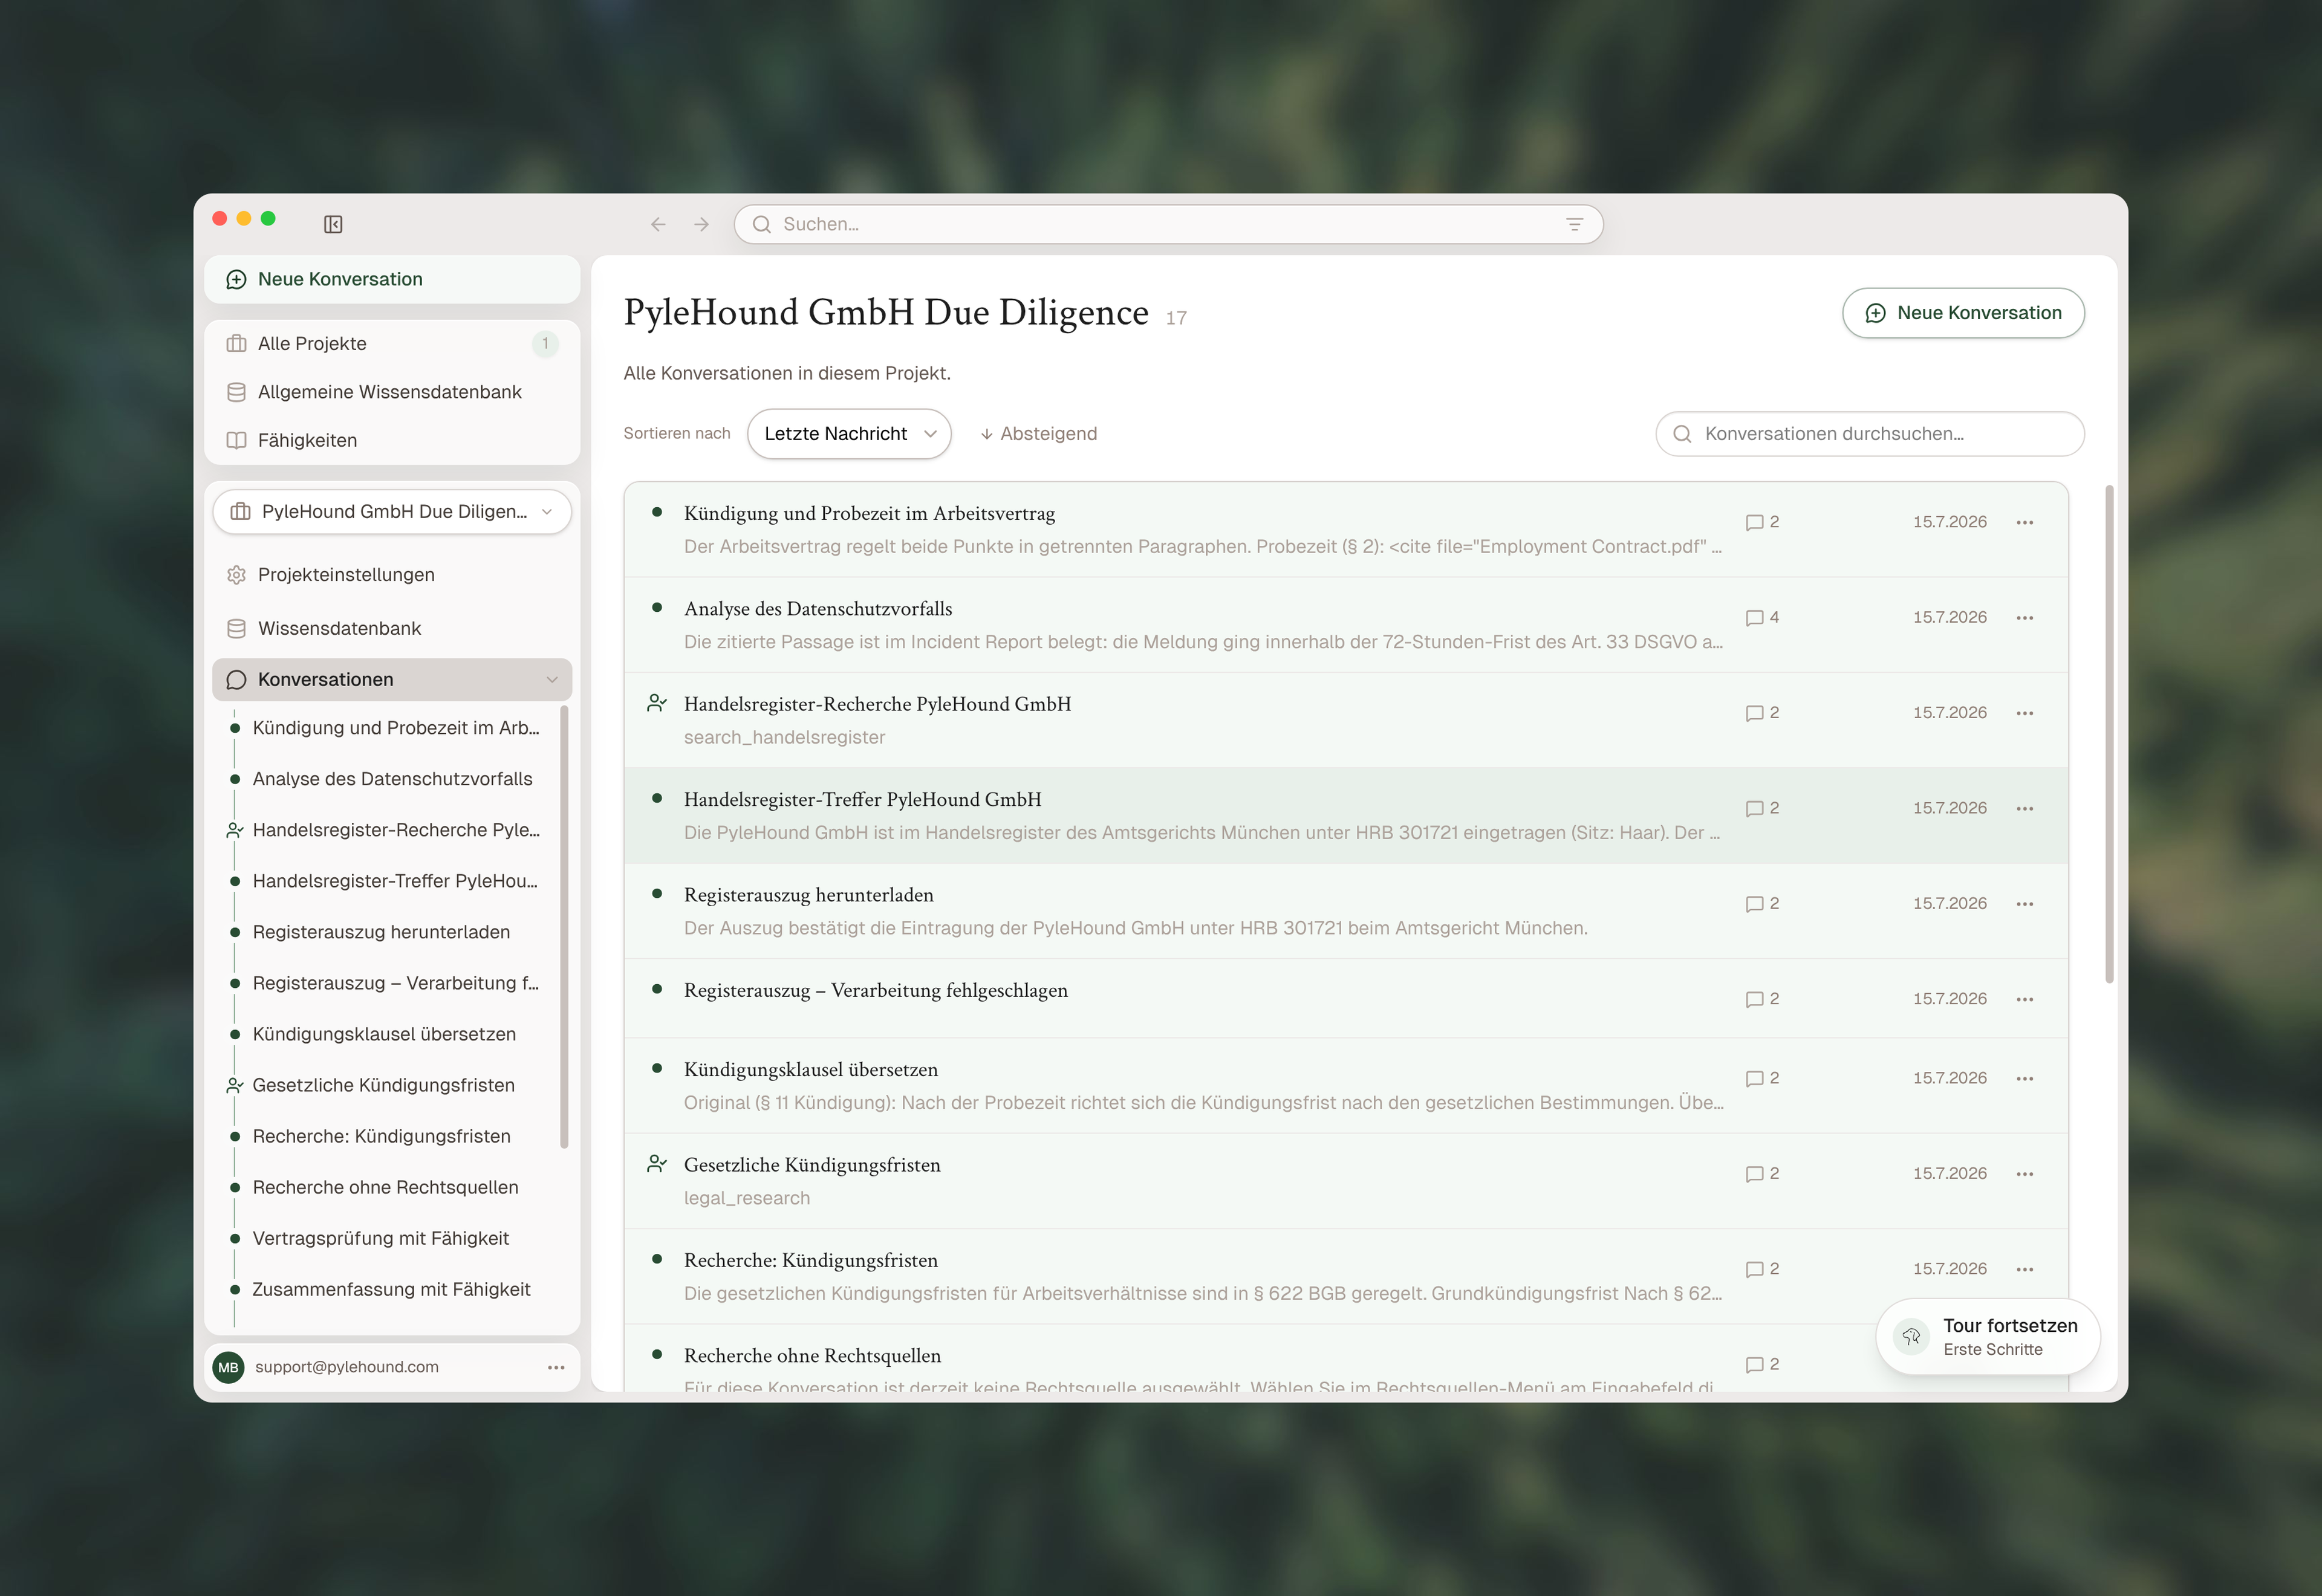The image size is (2322, 1596).
Task: Click header Neue Konversation button
Action: (1963, 313)
